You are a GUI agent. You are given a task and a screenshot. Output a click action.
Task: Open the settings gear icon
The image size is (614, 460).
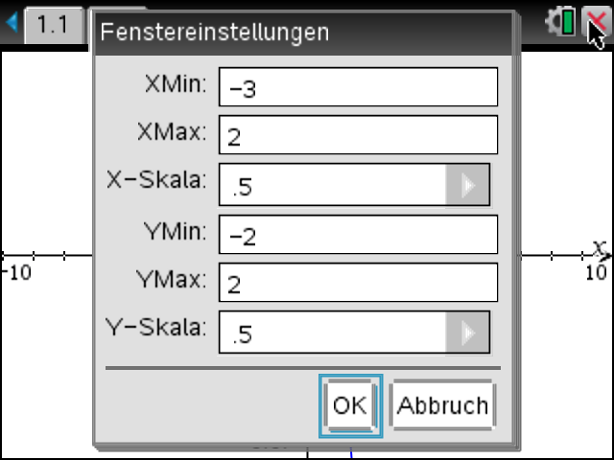[553, 22]
